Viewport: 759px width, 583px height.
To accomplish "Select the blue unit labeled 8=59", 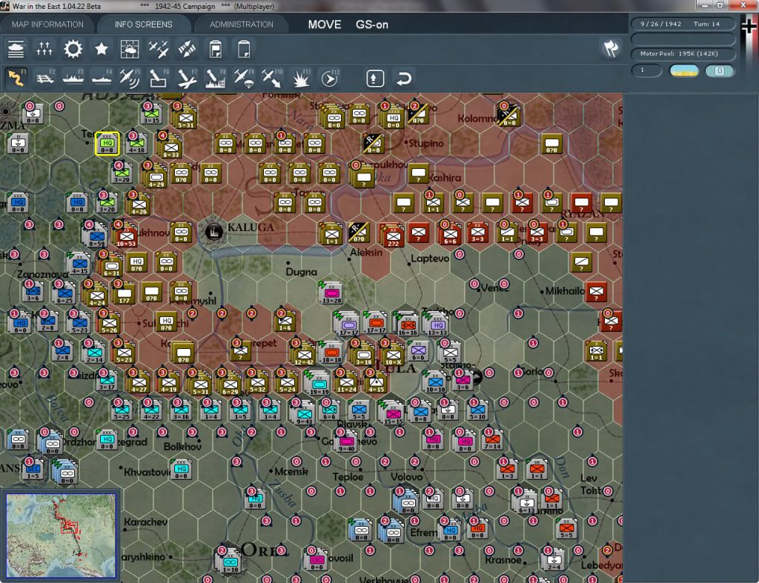I will click(x=96, y=236).
